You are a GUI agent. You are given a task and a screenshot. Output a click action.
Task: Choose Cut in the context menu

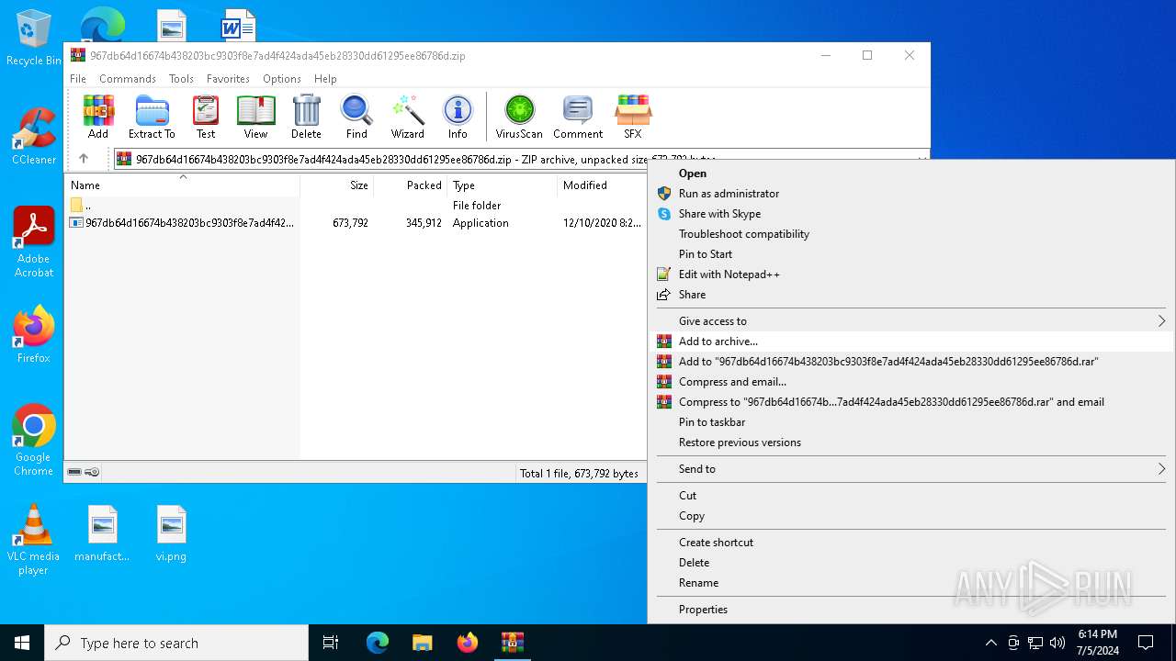pyautogui.click(x=911, y=495)
